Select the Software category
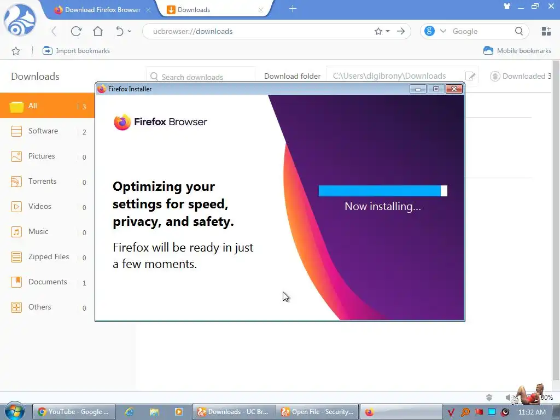This screenshot has height=420, width=560. (x=47, y=131)
